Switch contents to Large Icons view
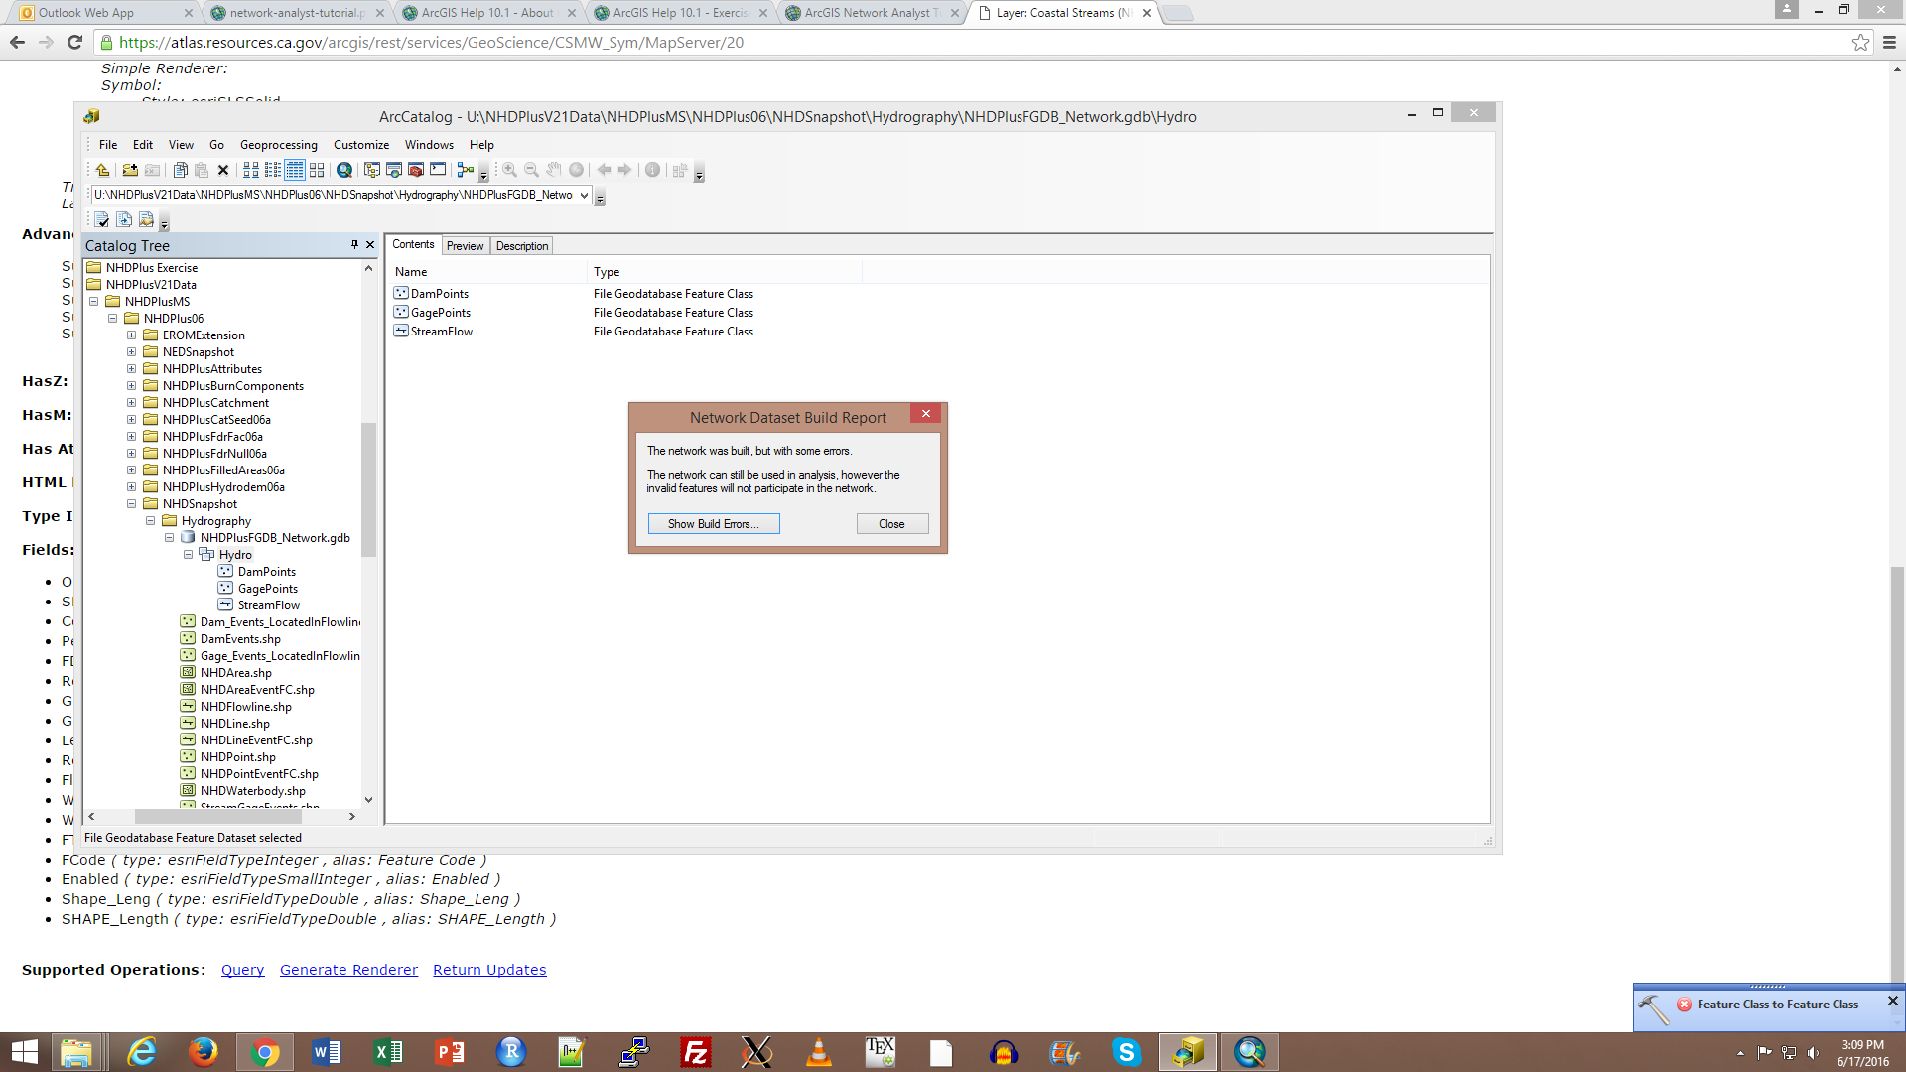1906x1072 pixels. [251, 170]
